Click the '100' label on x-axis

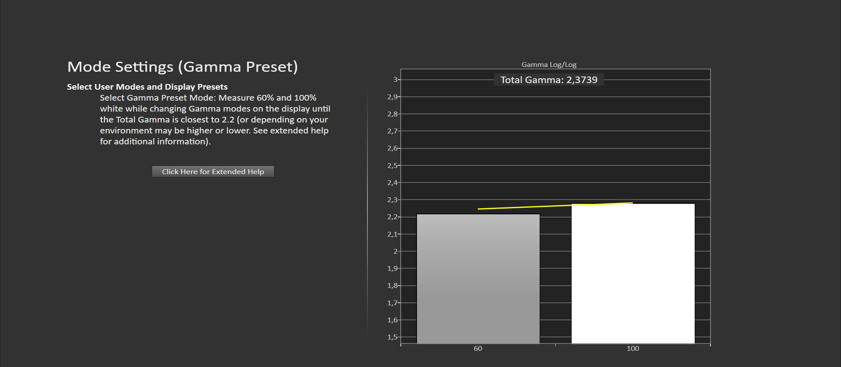point(633,349)
